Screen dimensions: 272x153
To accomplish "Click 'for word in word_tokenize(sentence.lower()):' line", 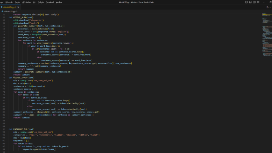I will click(48, 43).
